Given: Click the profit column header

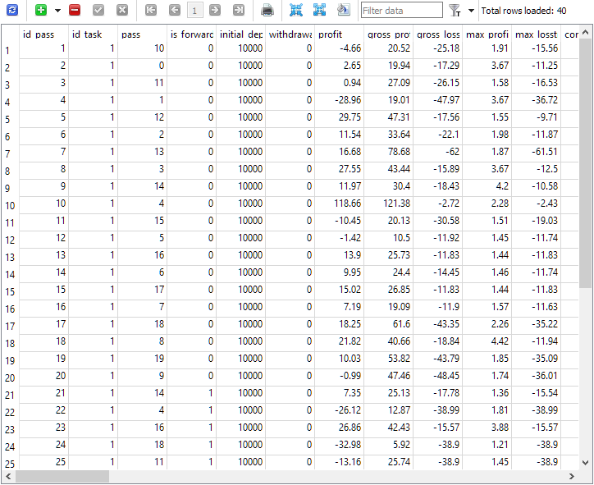Looking at the screenshot, I should pyautogui.click(x=339, y=34).
